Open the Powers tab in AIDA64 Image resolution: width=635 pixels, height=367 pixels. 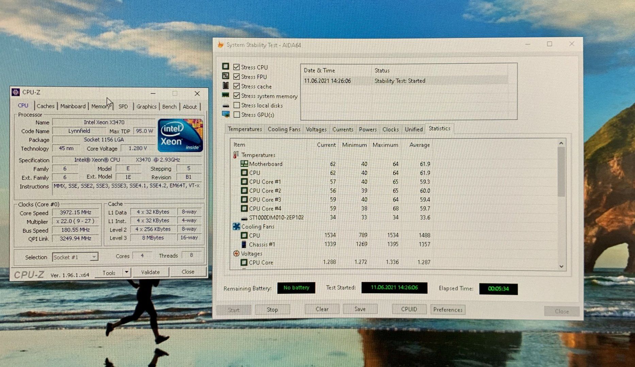coord(368,129)
